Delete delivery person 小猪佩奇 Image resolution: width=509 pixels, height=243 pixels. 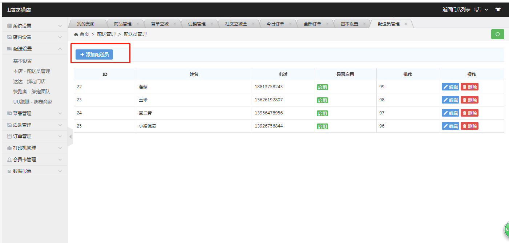(x=469, y=126)
